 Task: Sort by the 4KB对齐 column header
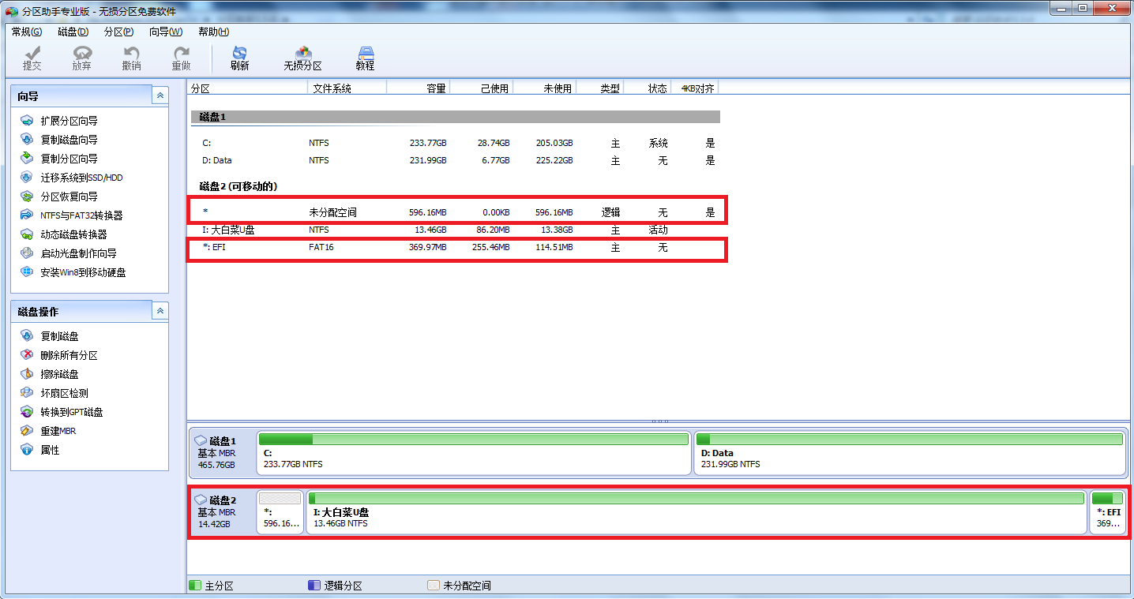pyautogui.click(x=695, y=88)
